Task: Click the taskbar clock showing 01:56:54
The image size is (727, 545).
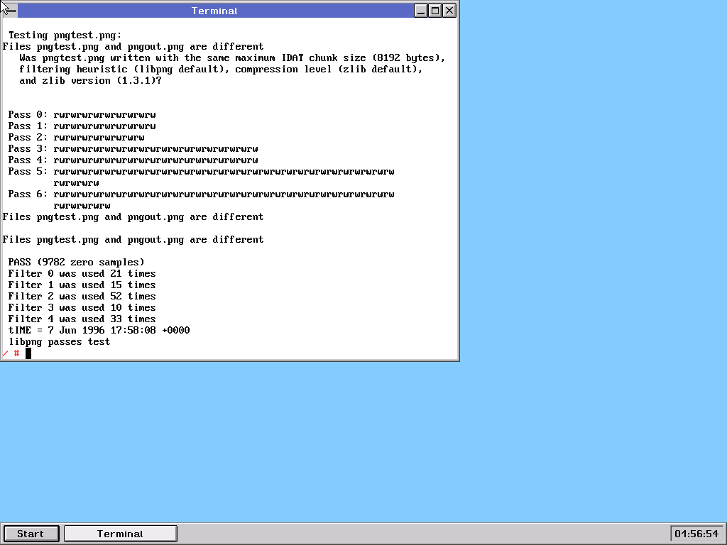Action: pos(696,534)
